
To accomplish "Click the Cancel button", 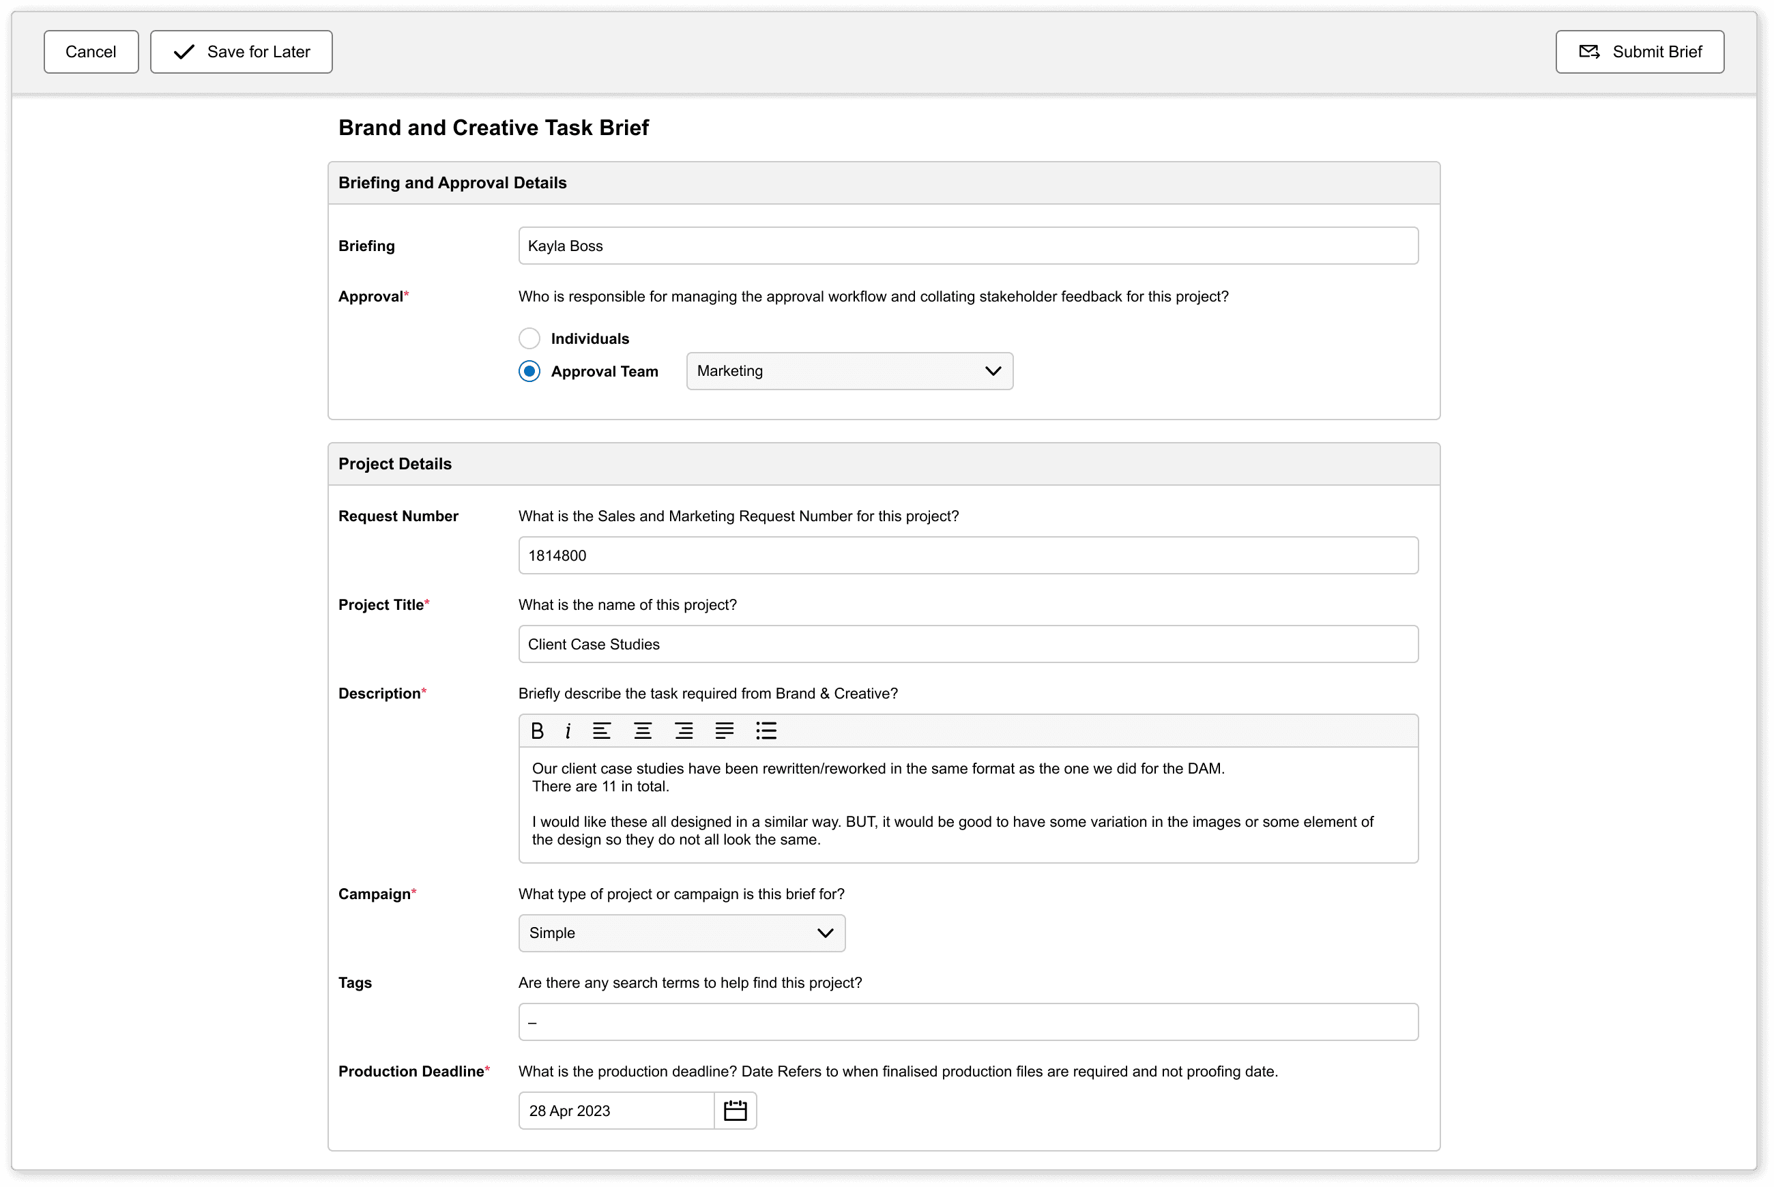I will pyautogui.click(x=91, y=51).
